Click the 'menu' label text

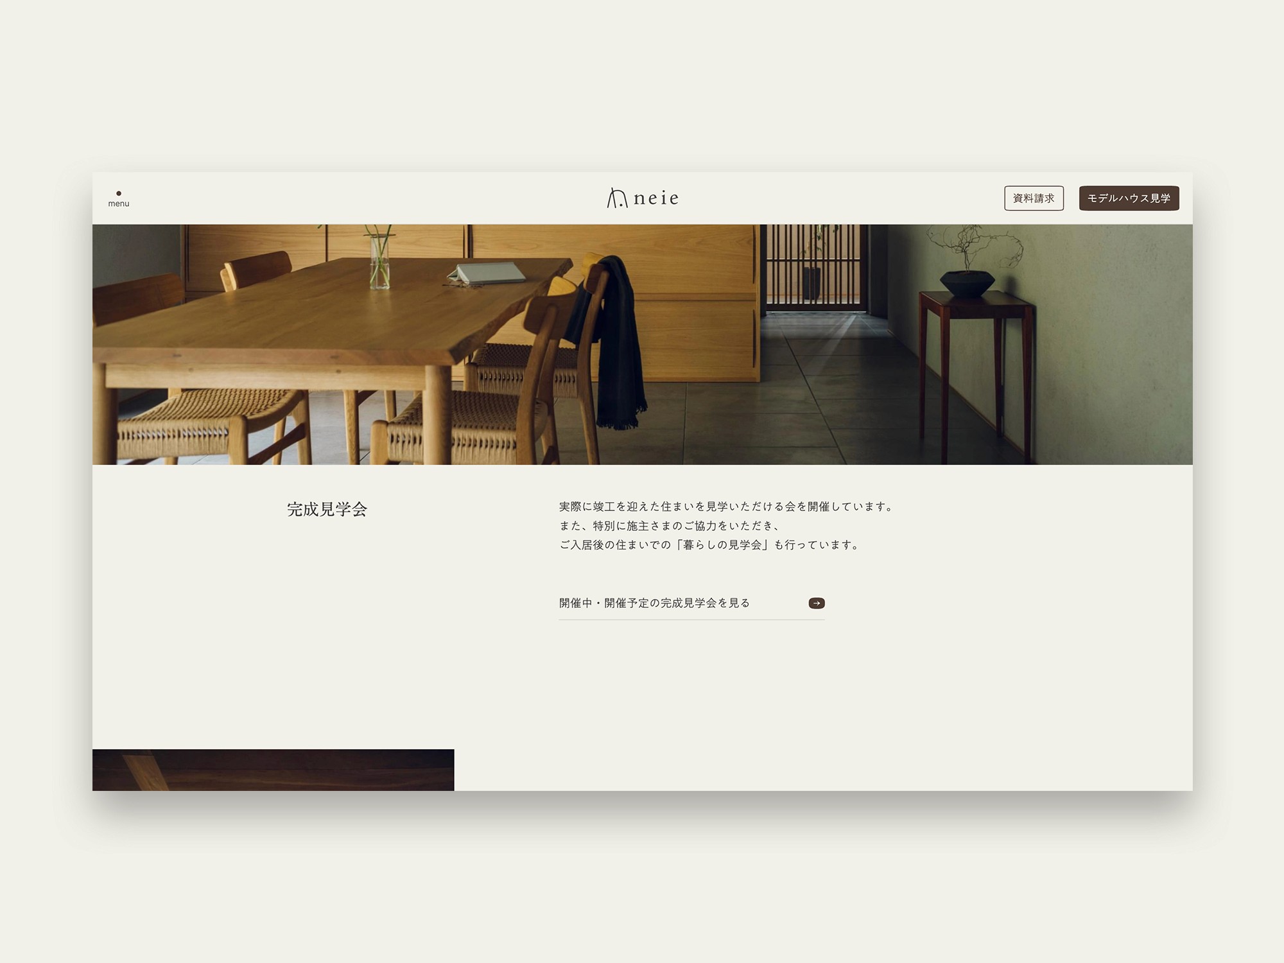(119, 204)
